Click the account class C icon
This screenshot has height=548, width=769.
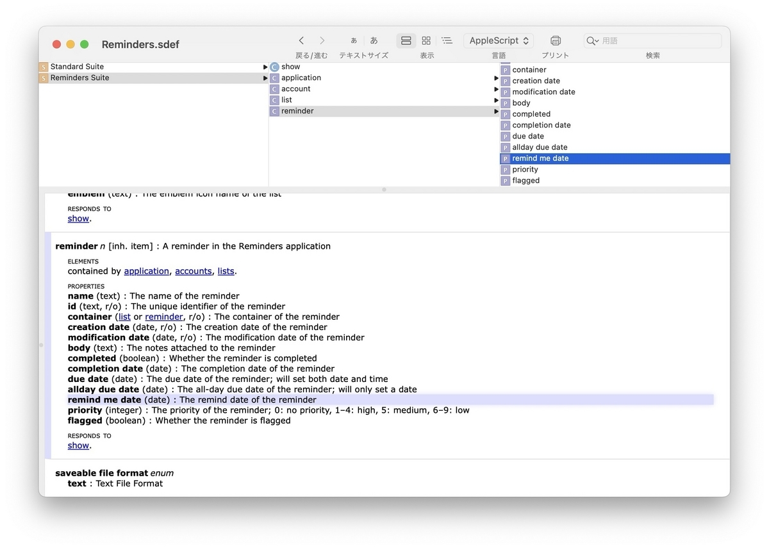[x=274, y=89]
